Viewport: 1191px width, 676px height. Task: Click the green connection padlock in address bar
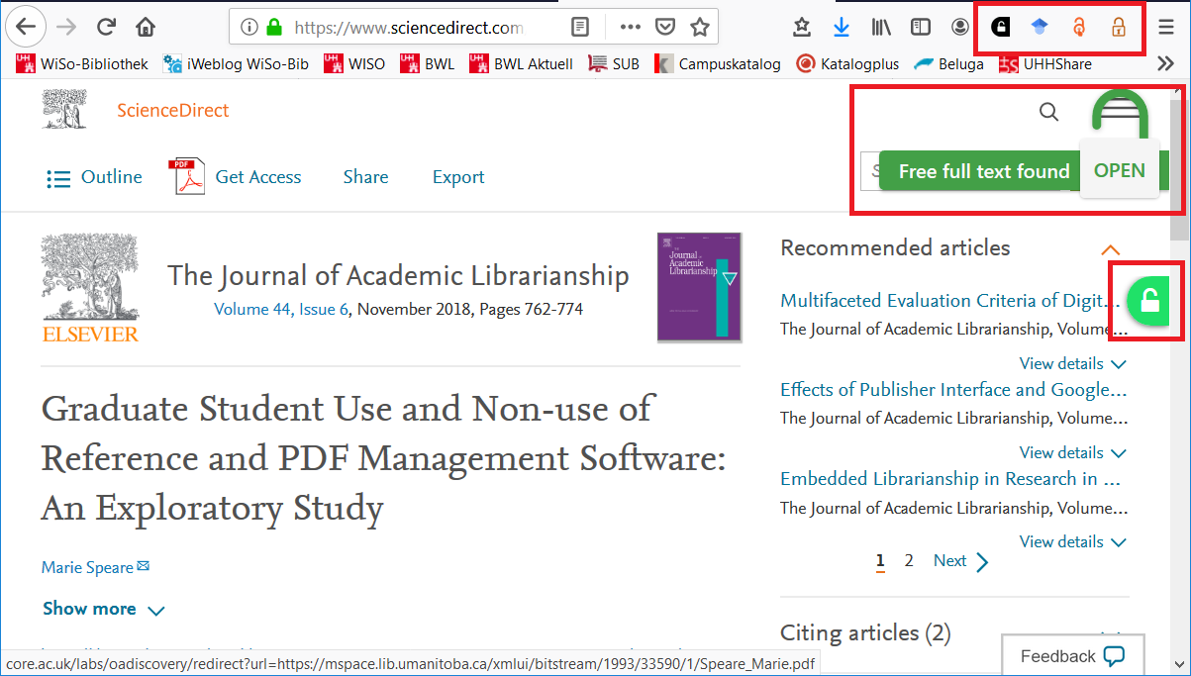274,27
